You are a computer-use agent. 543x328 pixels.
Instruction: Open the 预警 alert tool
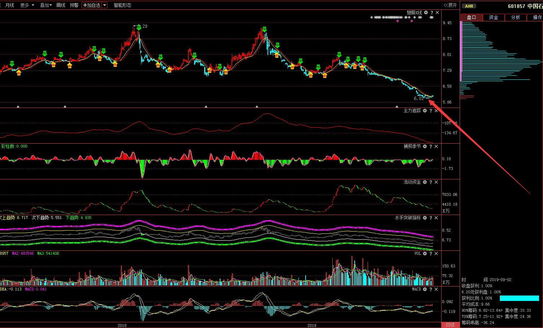point(74,5)
